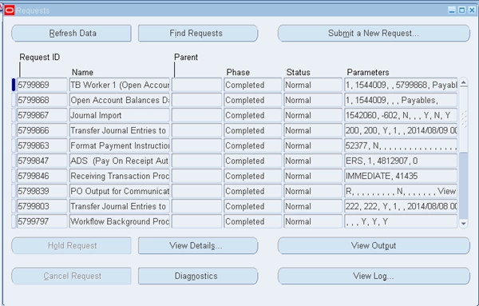Select the ADS (Pay On Receipt) name field
479x306 pixels.
pos(120,161)
